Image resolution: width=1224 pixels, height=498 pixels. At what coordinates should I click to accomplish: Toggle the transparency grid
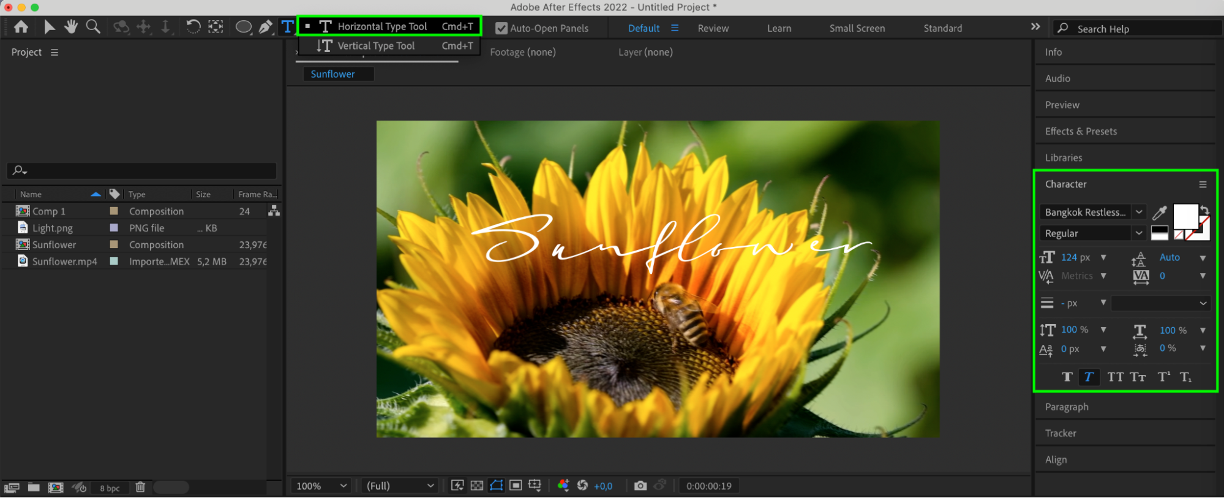point(476,486)
